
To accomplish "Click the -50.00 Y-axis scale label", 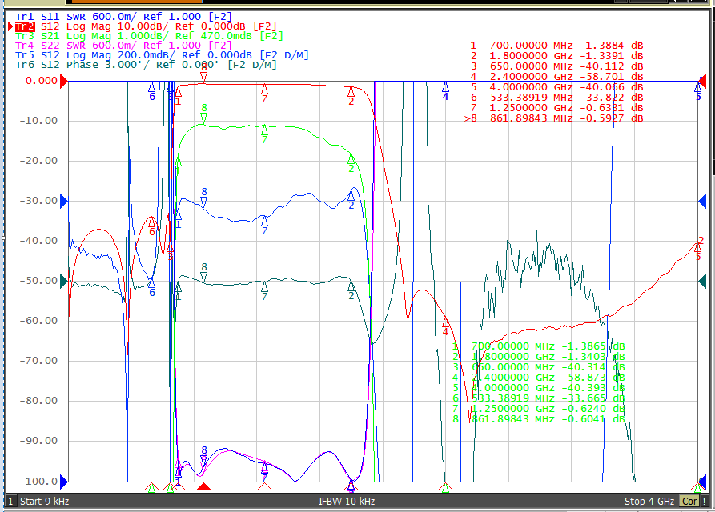I will pyautogui.click(x=38, y=281).
